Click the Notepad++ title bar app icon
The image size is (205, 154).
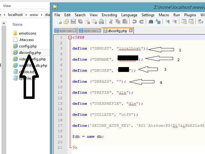coord(55,7)
